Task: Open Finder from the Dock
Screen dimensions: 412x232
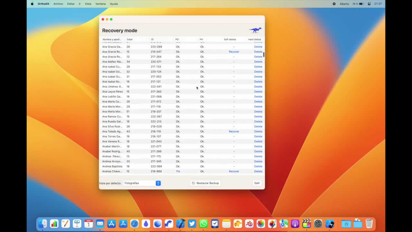Action: pos(42,223)
